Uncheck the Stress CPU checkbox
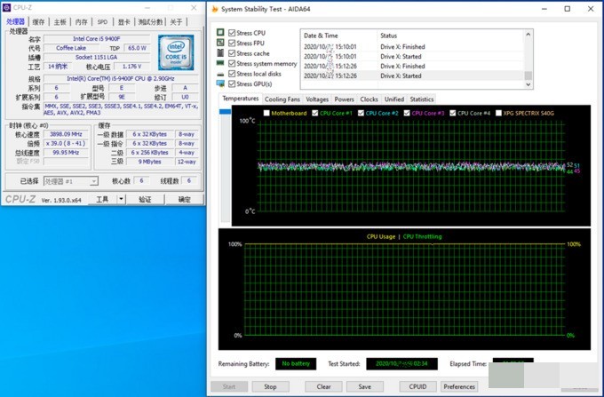Viewport: 604px width, 397px height. coord(232,33)
